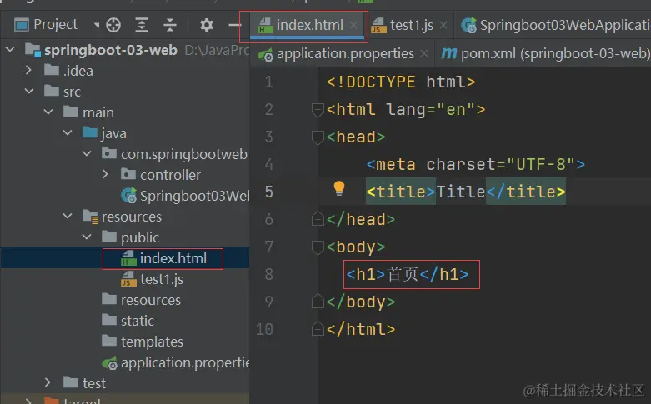
Task: Select the Springboot03Web class file in tree
Action: [x=185, y=196]
